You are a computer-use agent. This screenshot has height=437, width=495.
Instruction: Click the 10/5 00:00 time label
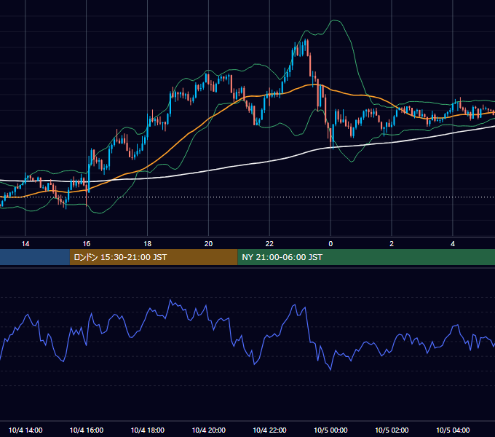(x=330, y=430)
